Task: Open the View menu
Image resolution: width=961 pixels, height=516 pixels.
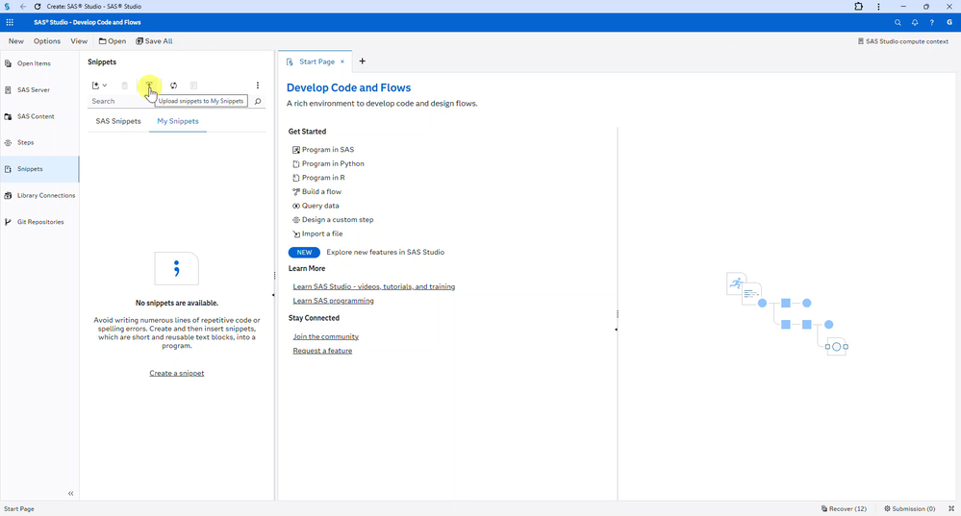Action: pos(79,41)
